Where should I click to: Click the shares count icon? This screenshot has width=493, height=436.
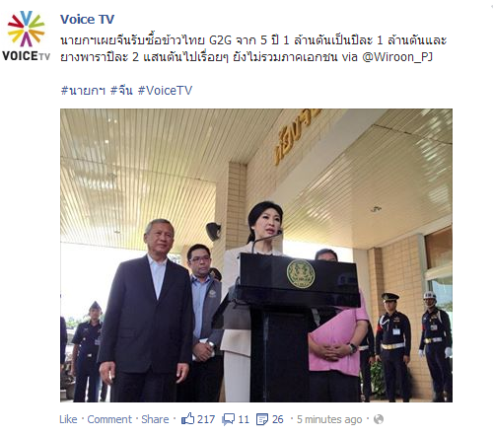coord(262,419)
